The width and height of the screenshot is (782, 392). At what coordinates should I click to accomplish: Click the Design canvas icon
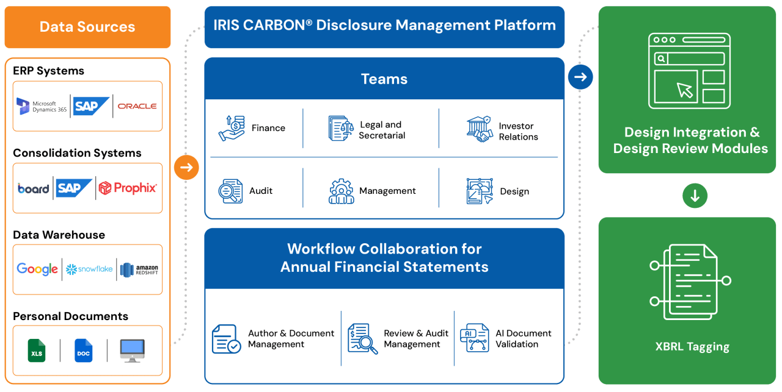point(480,191)
